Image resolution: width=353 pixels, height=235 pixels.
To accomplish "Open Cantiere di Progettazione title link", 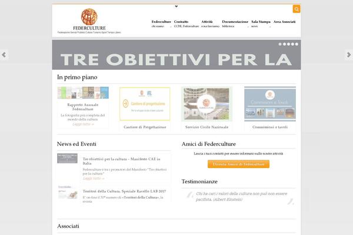I will [x=145, y=127].
